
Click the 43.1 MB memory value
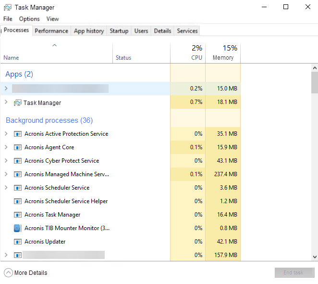pos(227,161)
